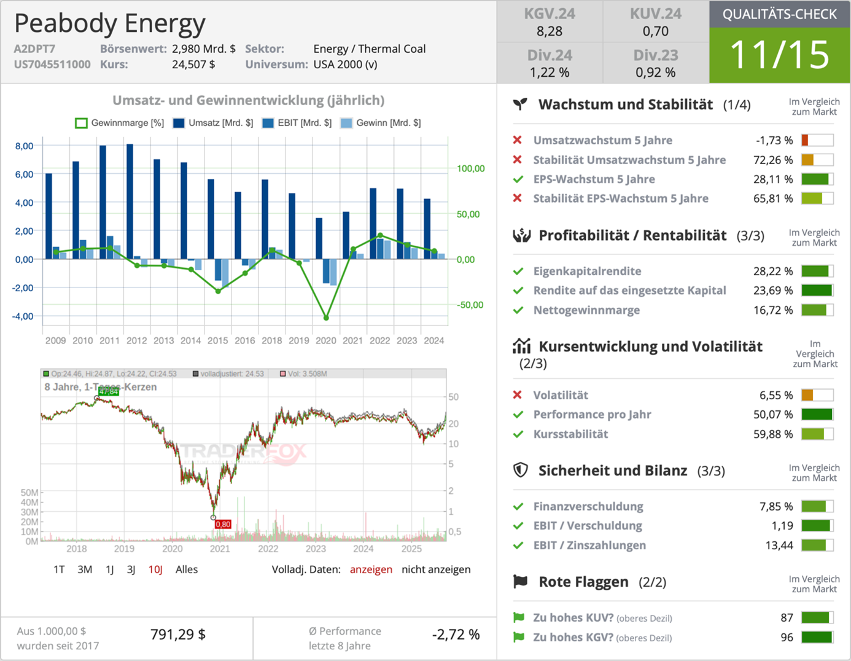The image size is (851, 661).
Task: Click the green check beside EBIT / Verschuldung
Action: pyautogui.click(x=518, y=526)
